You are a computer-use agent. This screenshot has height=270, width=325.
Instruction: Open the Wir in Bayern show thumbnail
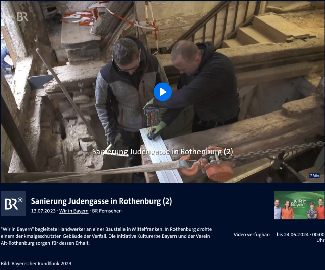299,205
